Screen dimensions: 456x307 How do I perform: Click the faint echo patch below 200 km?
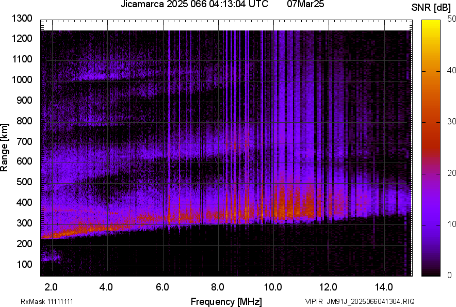click(51, 255)
